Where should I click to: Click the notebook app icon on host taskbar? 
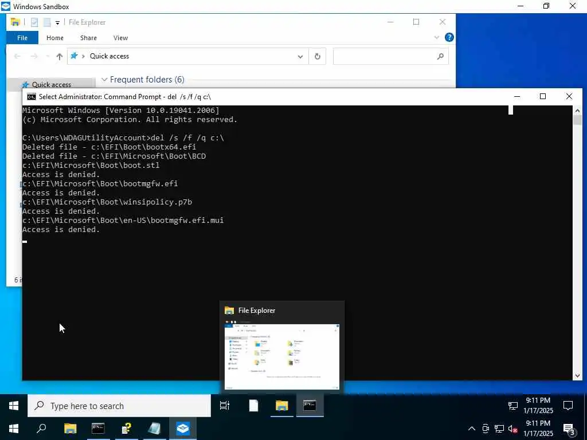[154, 429]
